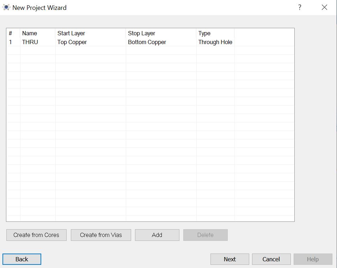
Task: Open the Top Copper start layer cell
Action: (72, 42)
